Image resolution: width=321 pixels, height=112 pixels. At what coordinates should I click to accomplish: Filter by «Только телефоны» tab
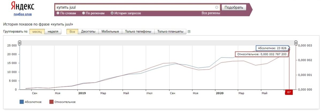pos(138,32)
